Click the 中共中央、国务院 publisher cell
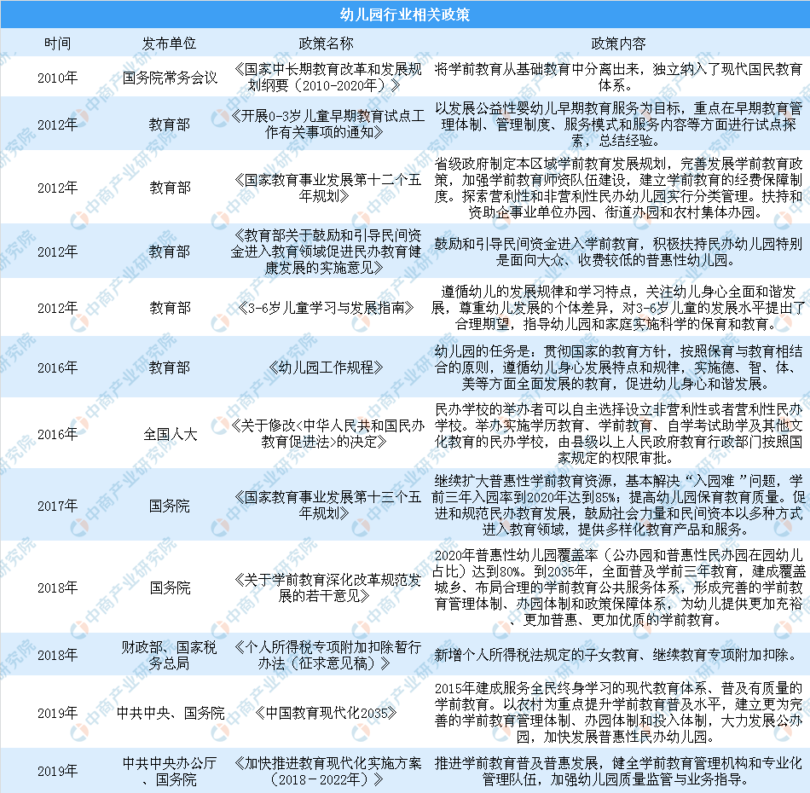The image size is (810, 793). 170,713
